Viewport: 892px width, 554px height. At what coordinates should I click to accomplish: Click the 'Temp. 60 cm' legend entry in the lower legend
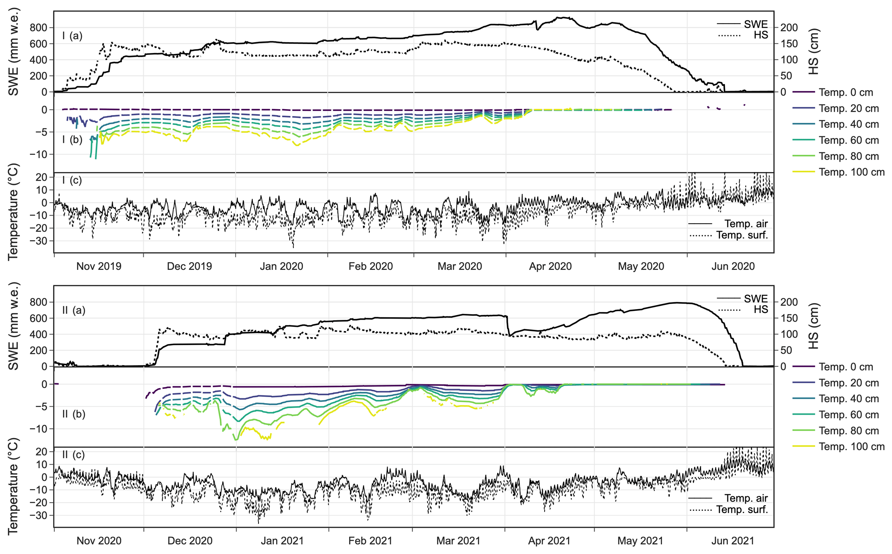point(848,415)
